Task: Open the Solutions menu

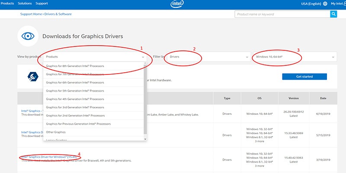Action: [25, 3]
